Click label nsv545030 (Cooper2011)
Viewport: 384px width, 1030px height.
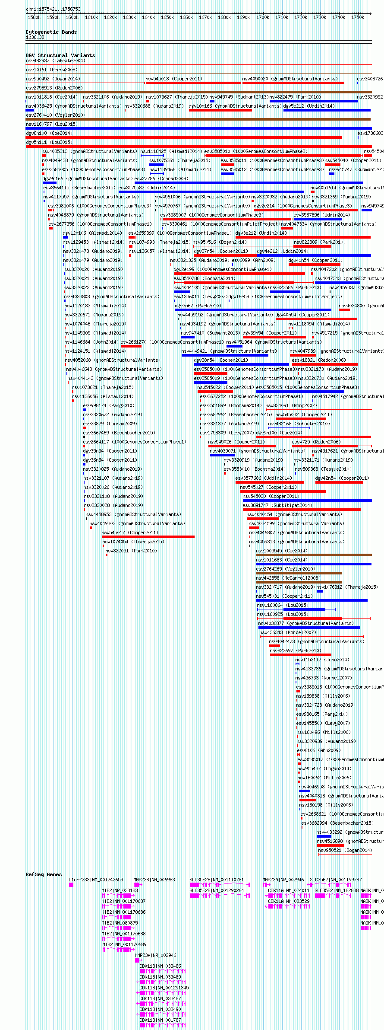[271, 497]
